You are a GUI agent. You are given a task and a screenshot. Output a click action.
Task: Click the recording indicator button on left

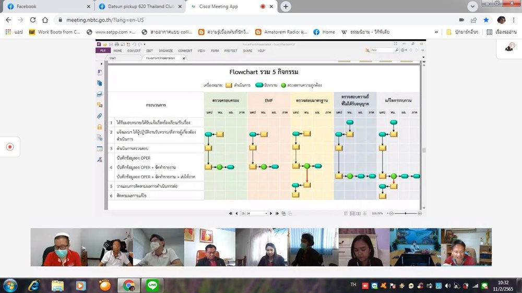click(10, 146)
